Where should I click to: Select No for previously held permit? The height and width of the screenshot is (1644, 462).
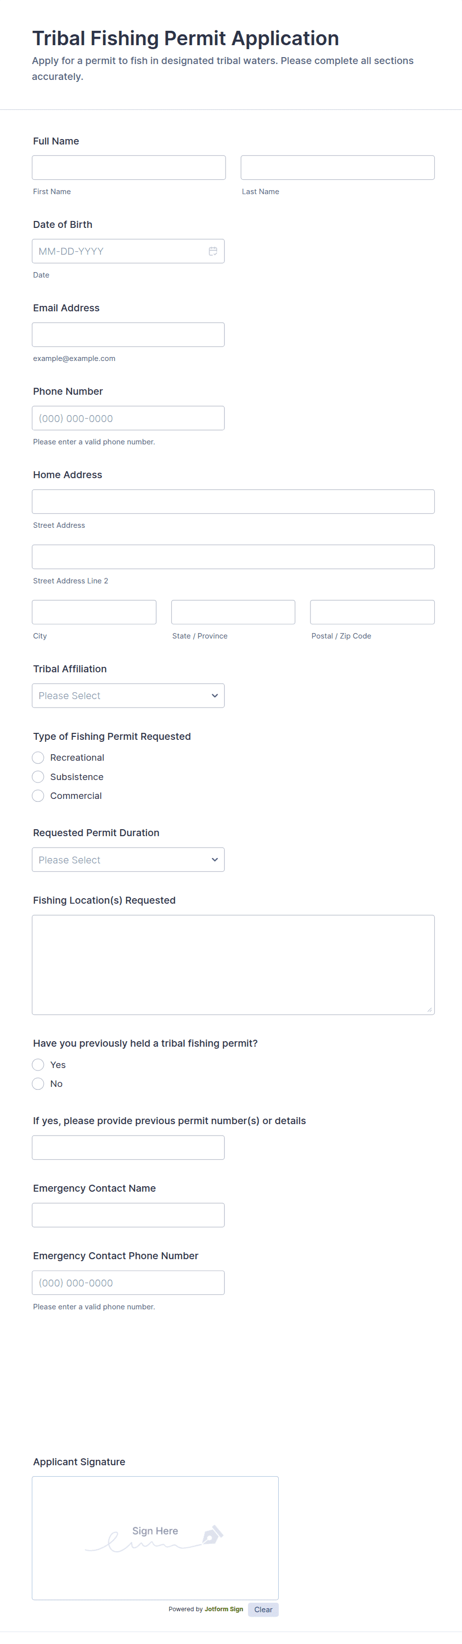[x=38, y=1083]
